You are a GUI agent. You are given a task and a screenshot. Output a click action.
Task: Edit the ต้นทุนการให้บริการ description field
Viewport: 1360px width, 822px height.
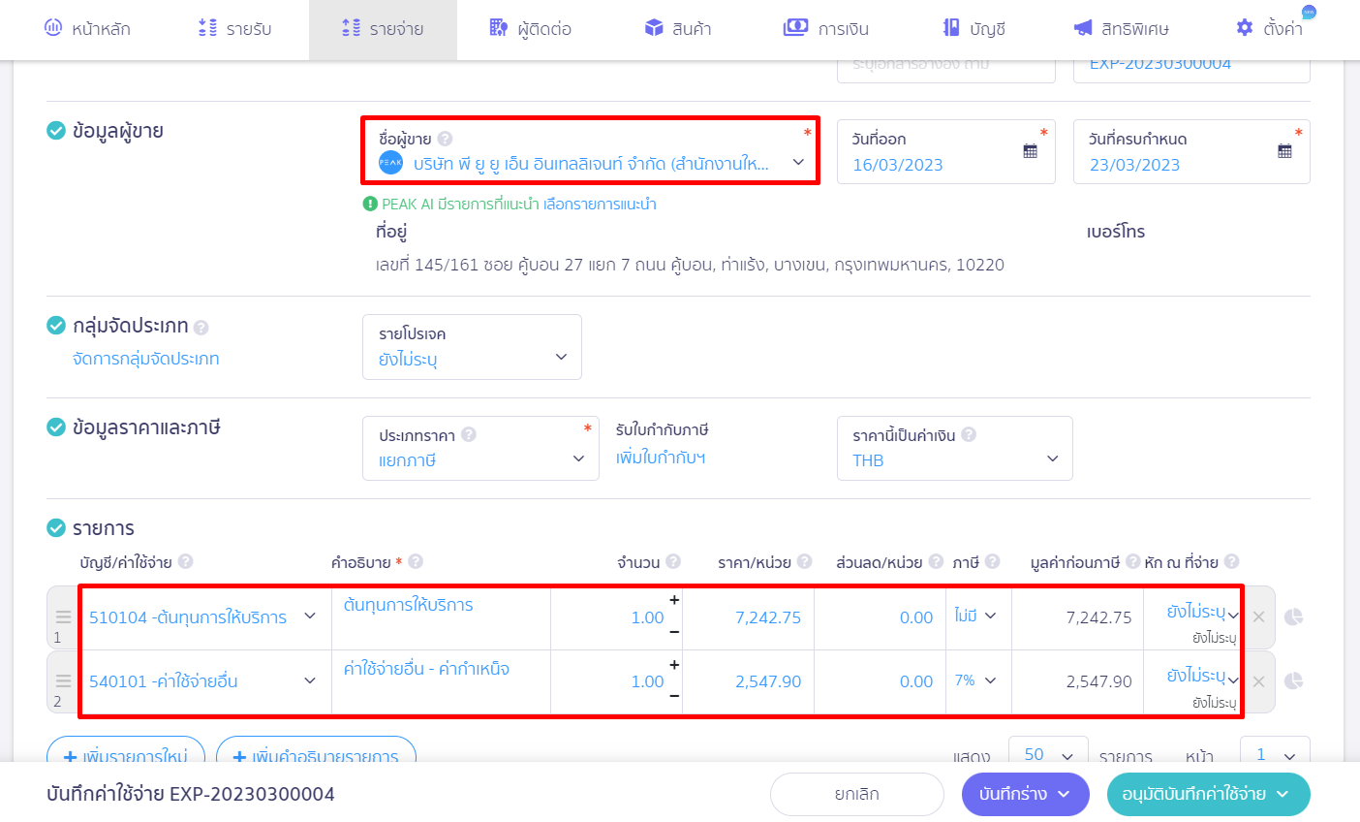point(441,617)
